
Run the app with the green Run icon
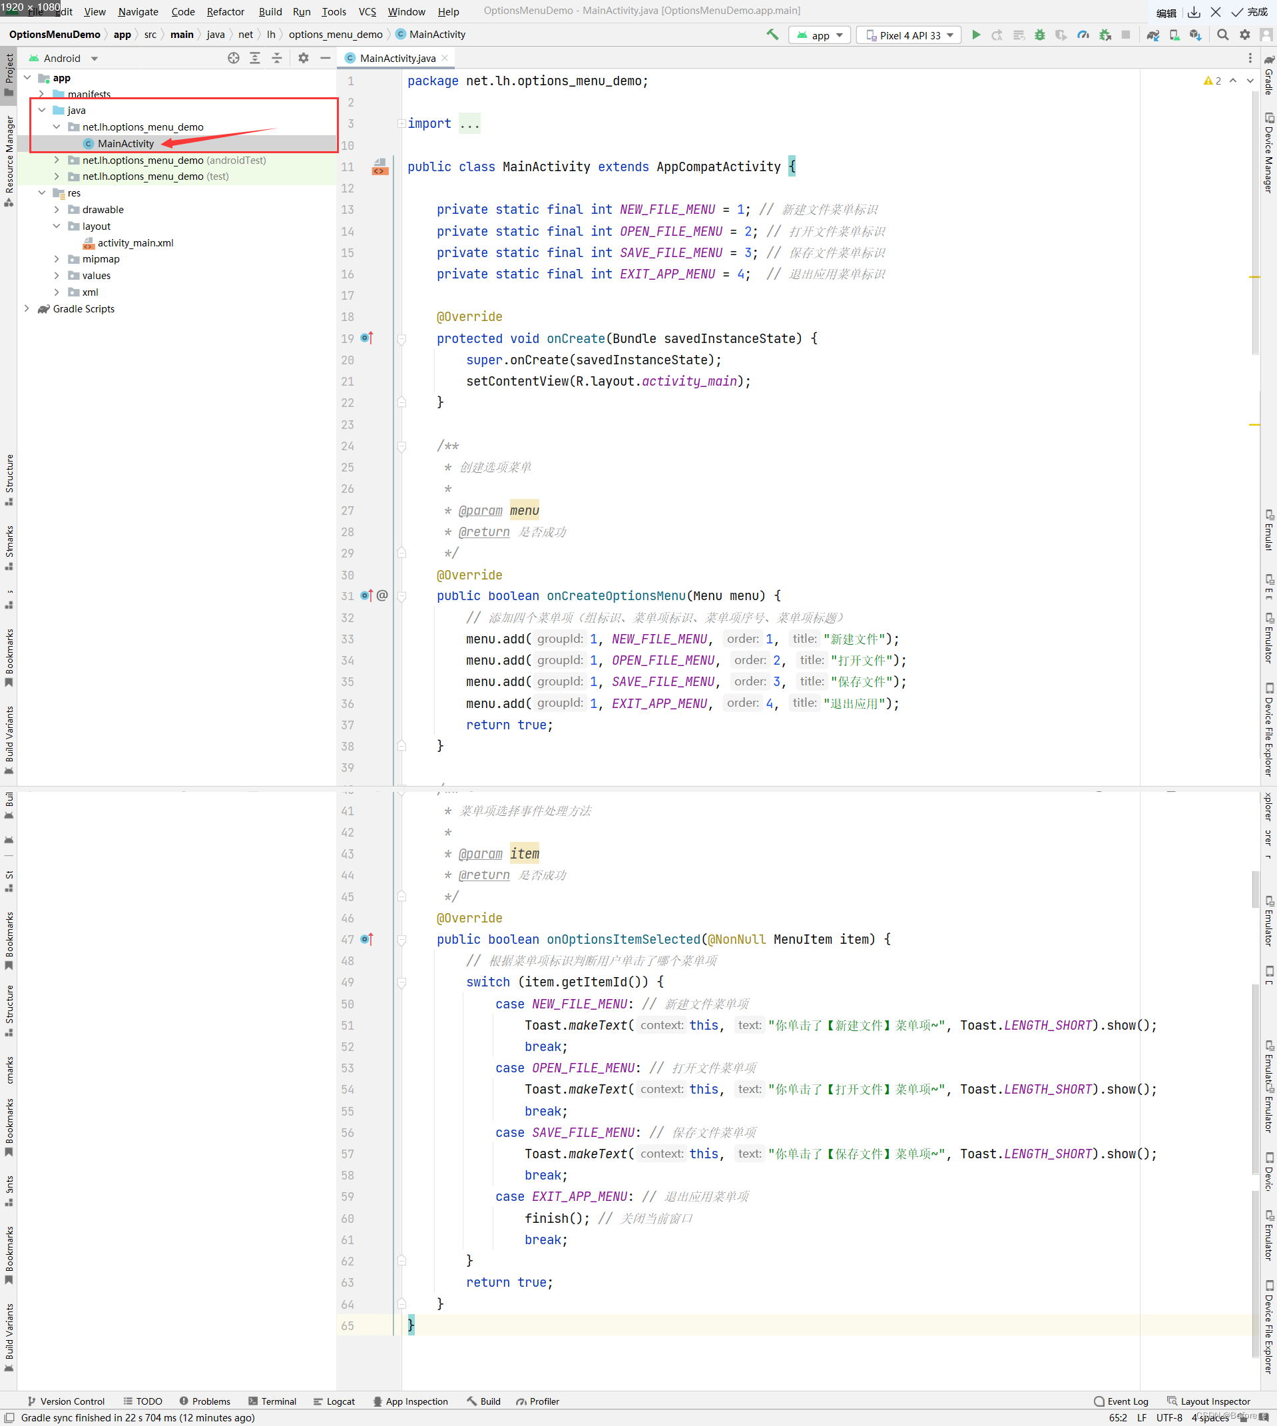976,35
